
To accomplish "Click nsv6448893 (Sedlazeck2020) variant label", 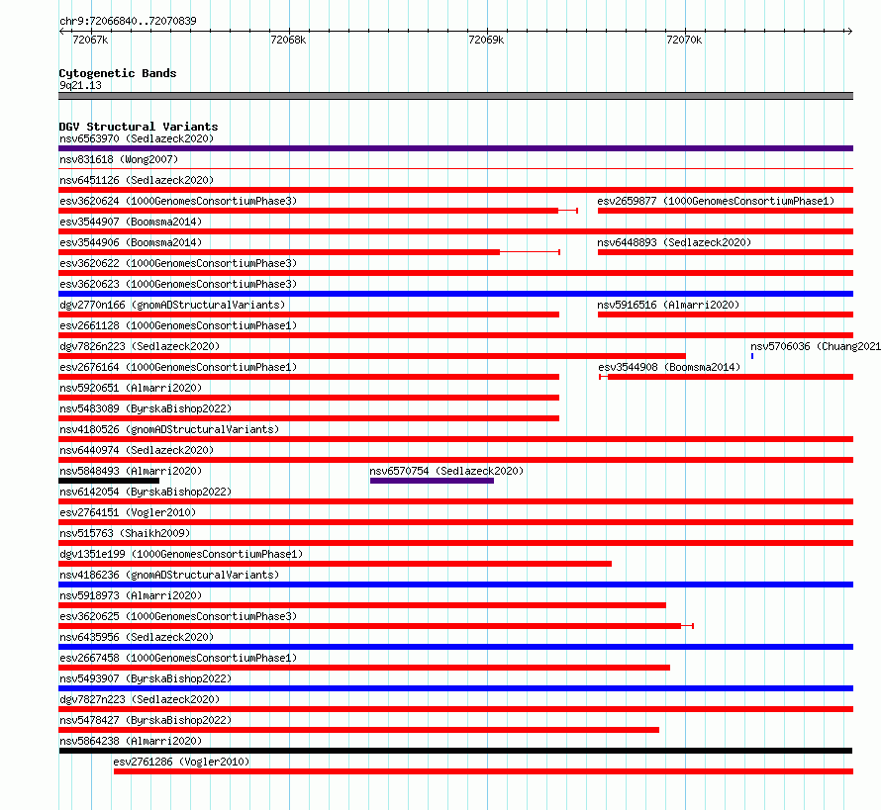I will (x=674, y=242).
